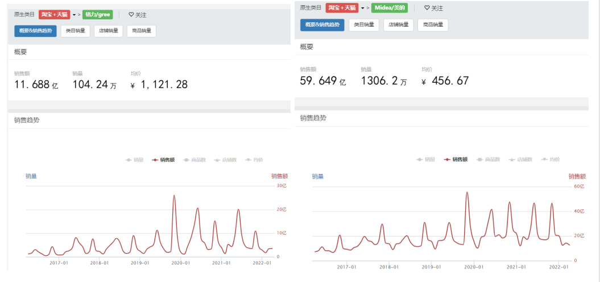The width and height of the screenshot is (600, 282).
Task: Select 概要&销售趋势 tab in Gree panel
Action: click(x=35, y=31)
